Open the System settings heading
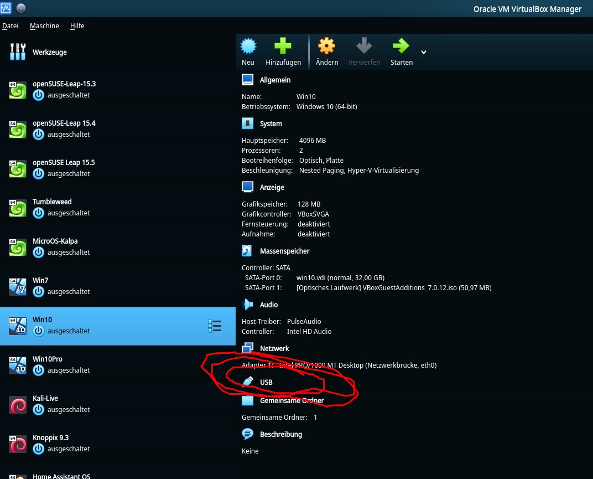593x479 pixels. coord(271,124)
